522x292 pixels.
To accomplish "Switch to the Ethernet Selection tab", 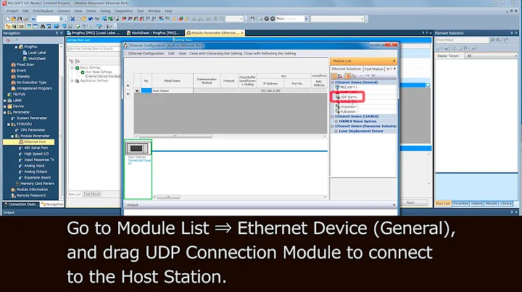I will pyautogui.click(x=347, y=69).
